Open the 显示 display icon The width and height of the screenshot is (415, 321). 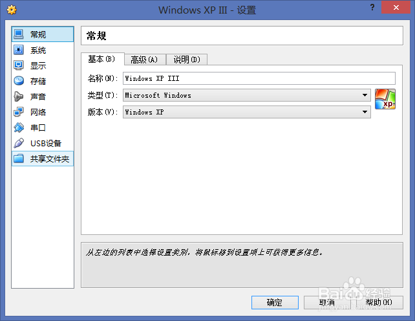19,65
